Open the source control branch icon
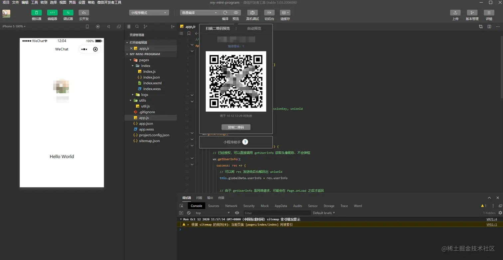The width and height of the screenshot is (503, 260). coord(145,27)
